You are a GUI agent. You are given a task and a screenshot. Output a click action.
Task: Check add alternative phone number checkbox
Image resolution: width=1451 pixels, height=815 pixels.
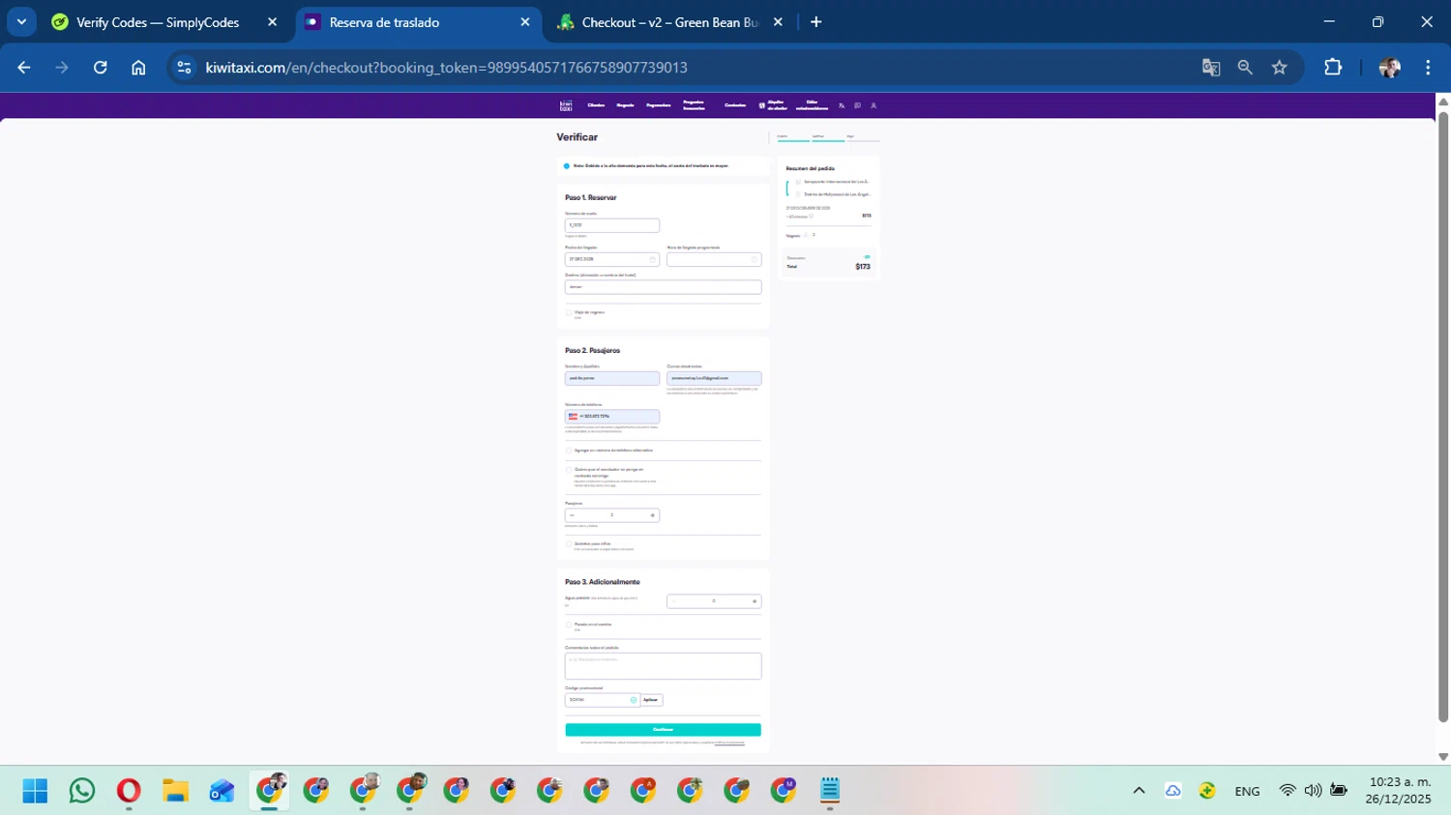[569, 451]
